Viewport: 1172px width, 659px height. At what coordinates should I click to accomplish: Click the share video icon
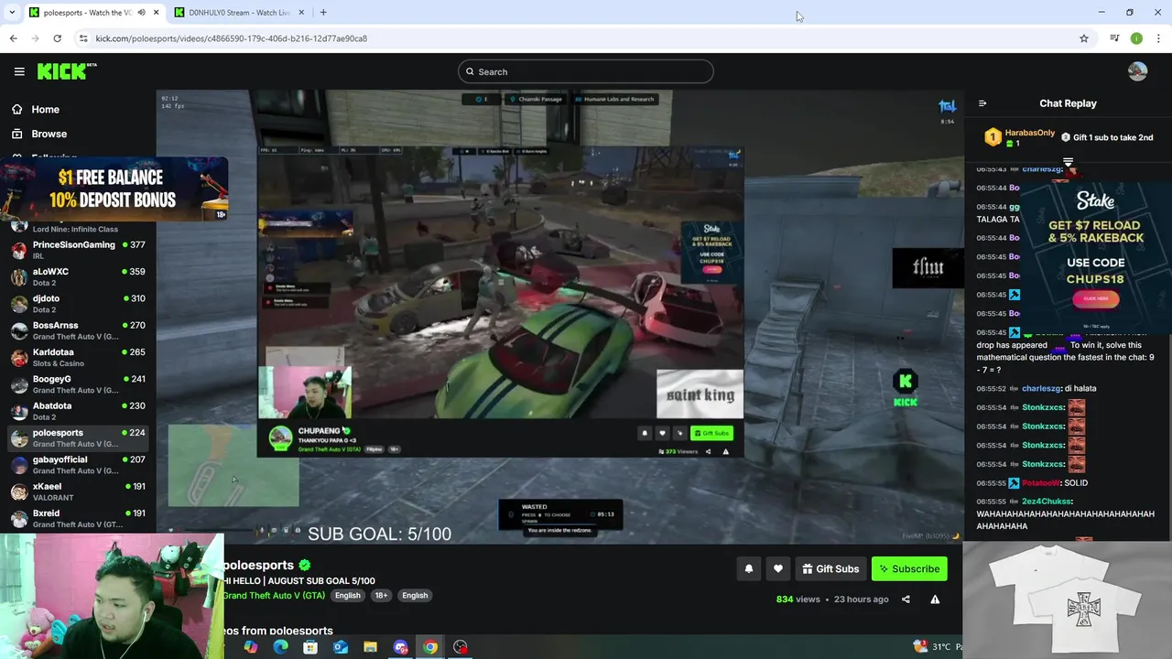(906, 600)
